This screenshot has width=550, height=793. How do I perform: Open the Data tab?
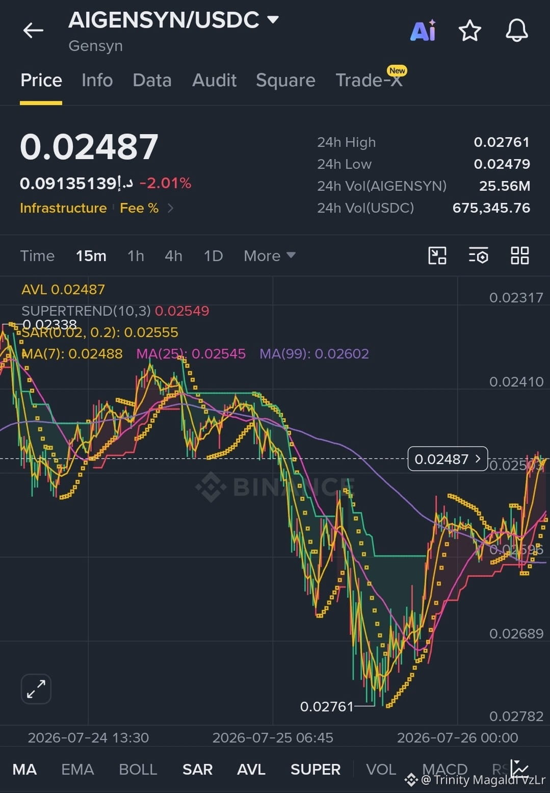pyautogui.click(x=152, y=81)
